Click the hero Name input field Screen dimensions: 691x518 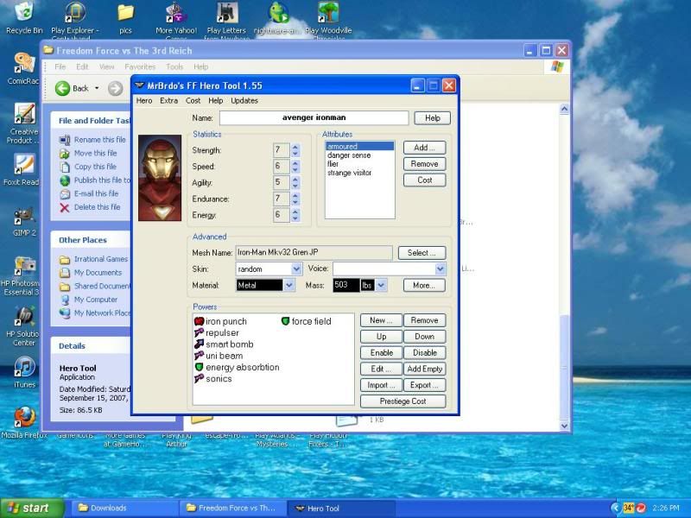[x=314, y=117]
